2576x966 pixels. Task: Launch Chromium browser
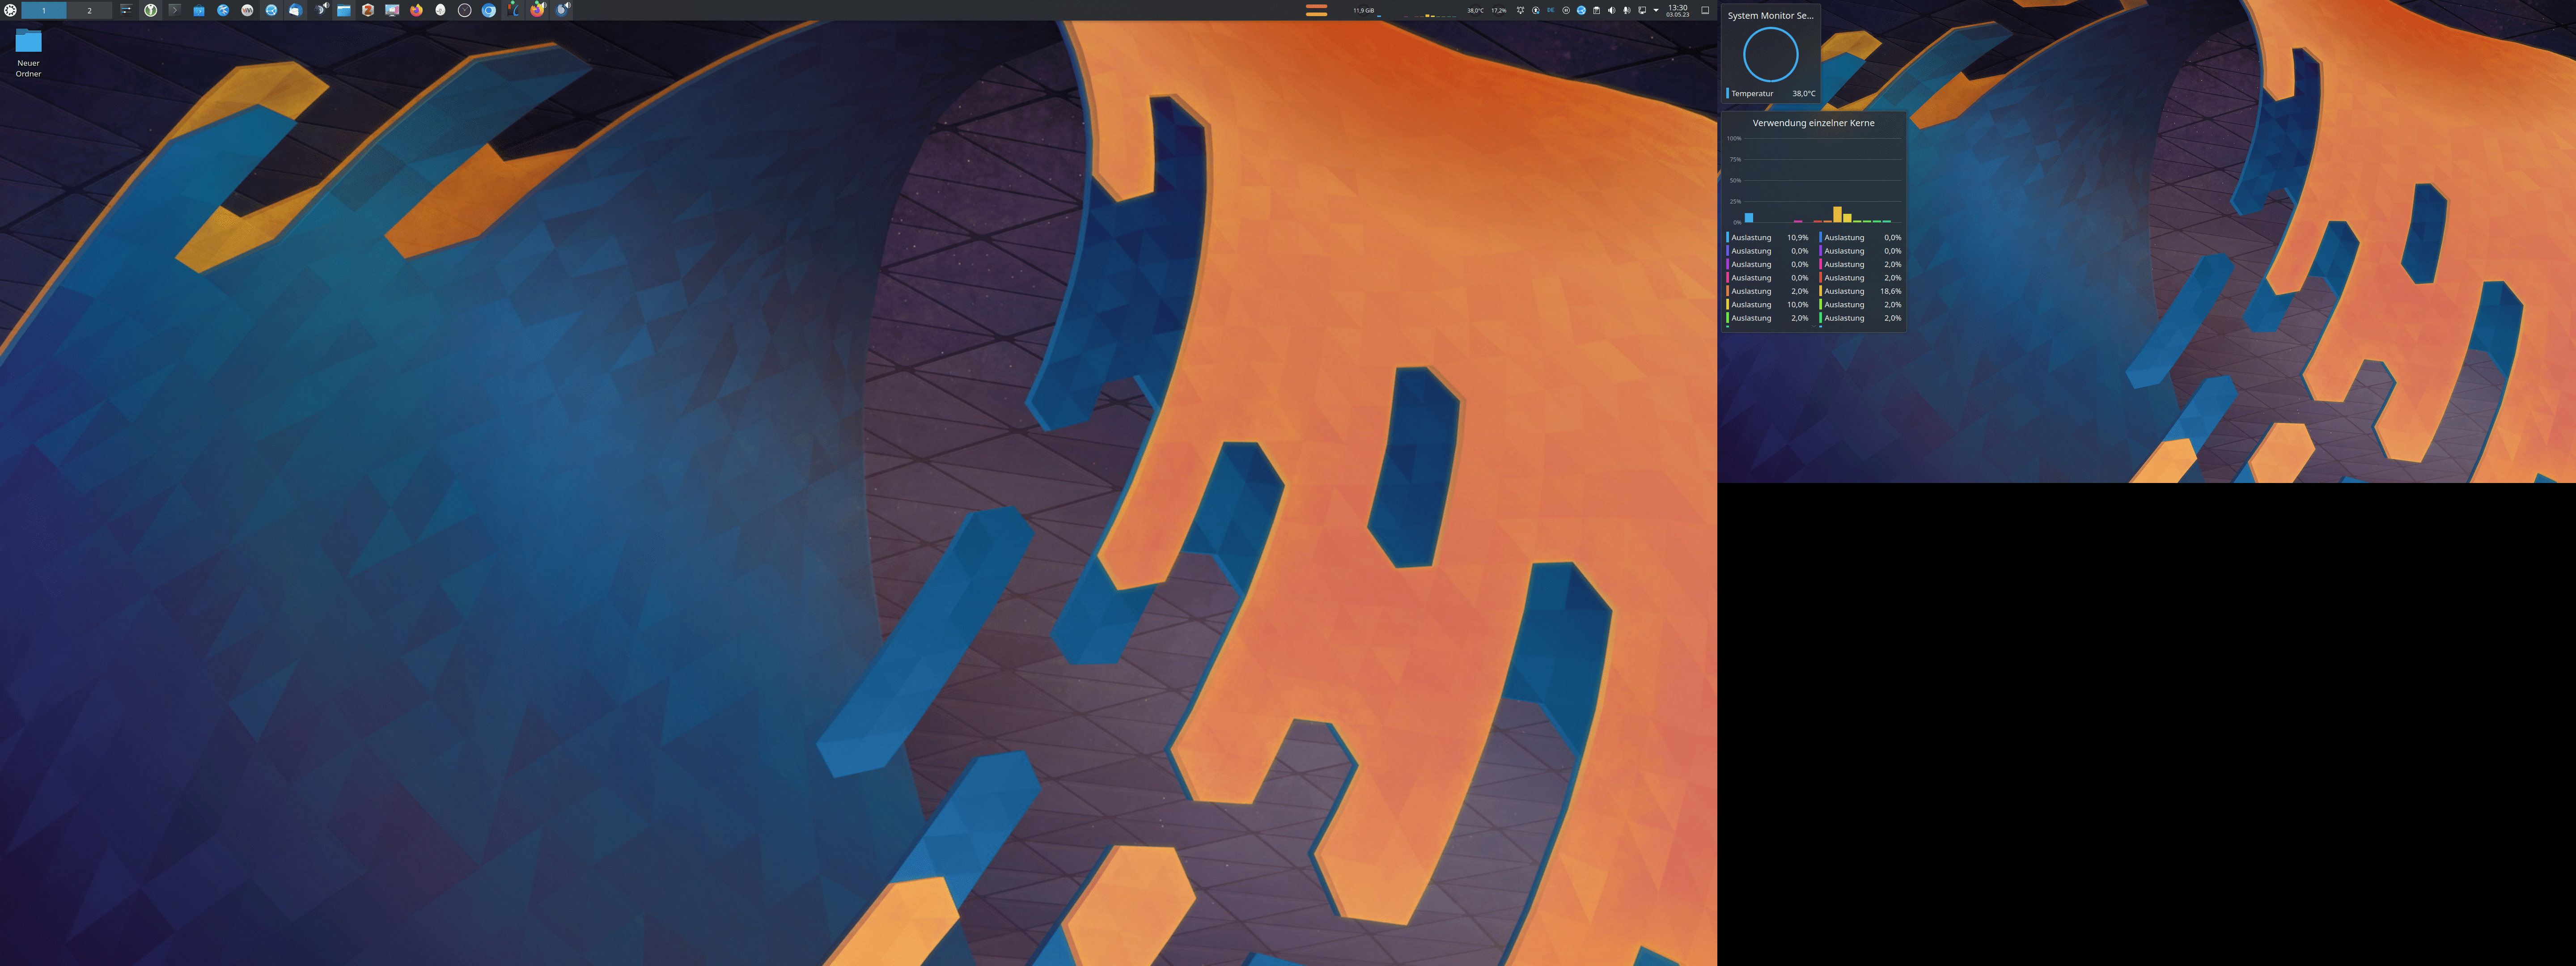pyautogui.click(x=489, y=10)
